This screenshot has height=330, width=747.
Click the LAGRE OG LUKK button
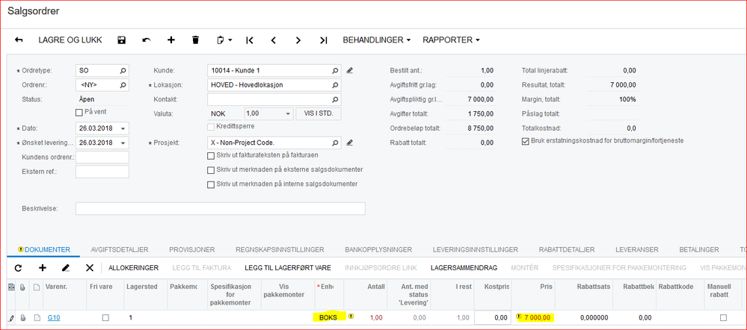click(70, 40)
